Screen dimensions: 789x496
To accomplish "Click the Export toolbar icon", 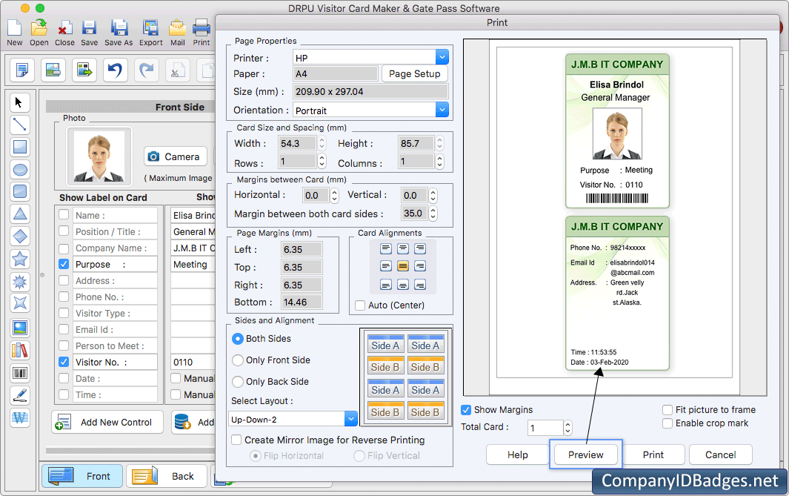I will 151,33.
